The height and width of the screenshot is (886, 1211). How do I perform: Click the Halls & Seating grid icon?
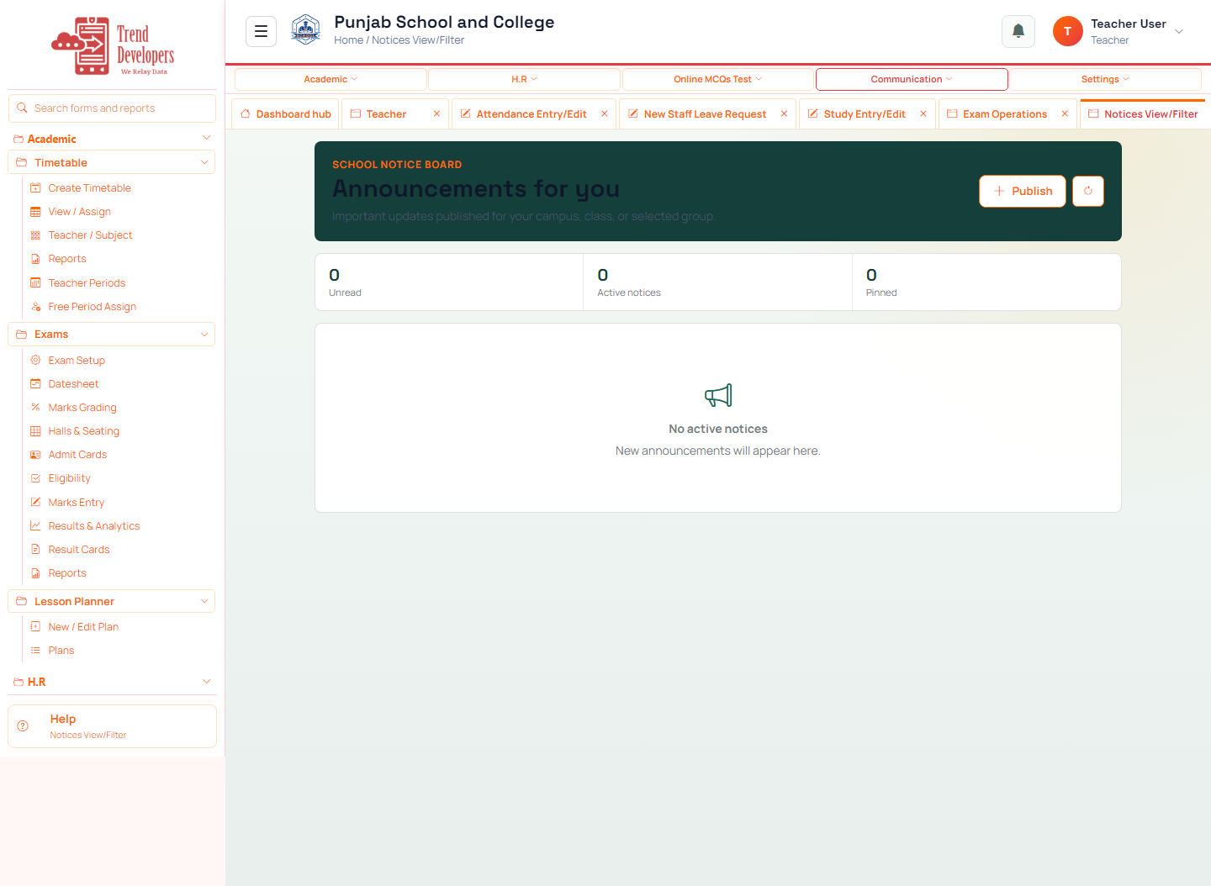coord(35,431)
